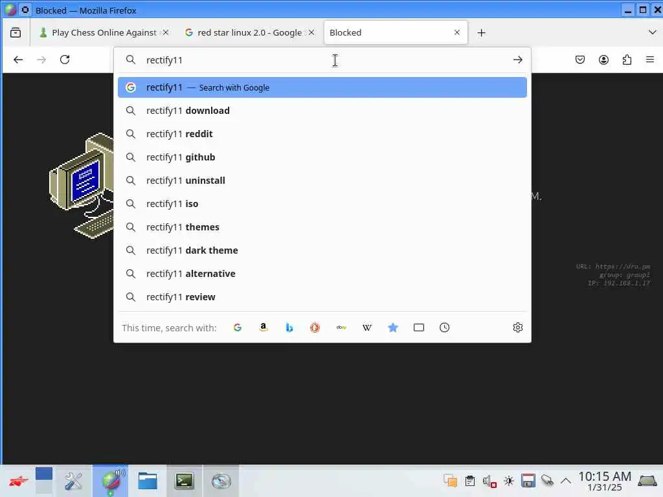Pick the rectify11 review suggestion

coord(322,297)
